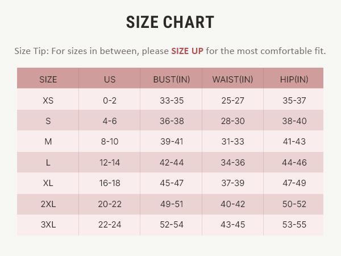The image size is (341, 256).
Task: Click the red SIZE UP text
Action: pos(187,51)
